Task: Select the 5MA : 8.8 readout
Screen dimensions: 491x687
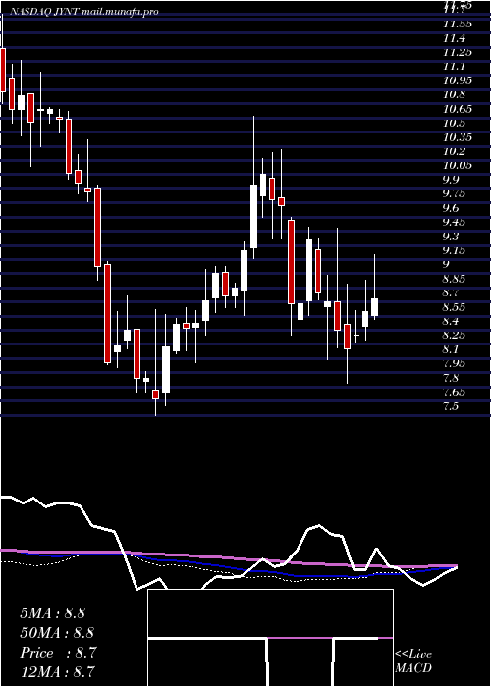Action: coord(52,613)
